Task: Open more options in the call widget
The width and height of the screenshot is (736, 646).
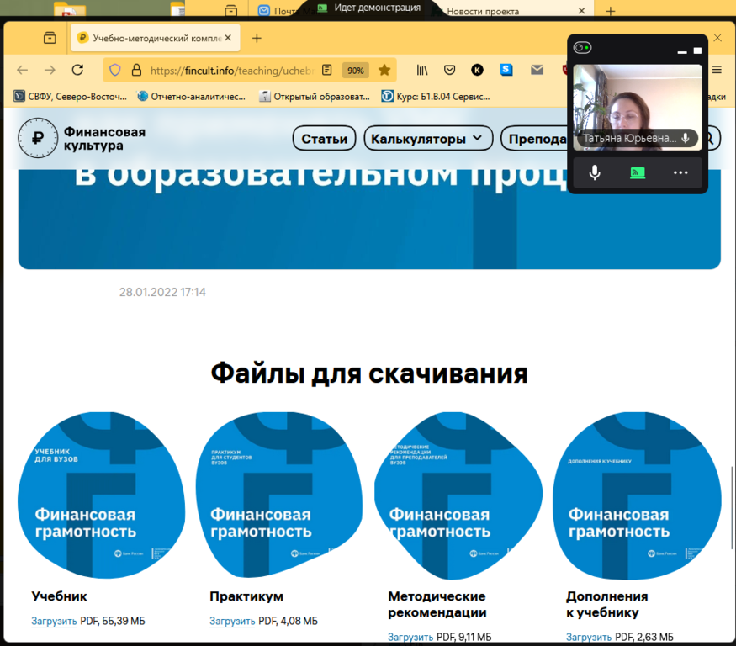Action: [680, 172]
